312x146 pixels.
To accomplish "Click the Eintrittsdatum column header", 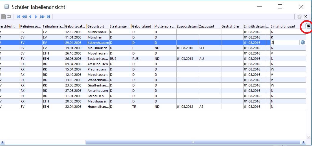I will [x=255, y=26].
